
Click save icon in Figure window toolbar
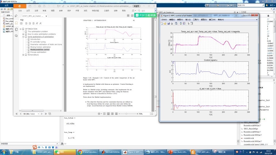pos(168,24)
